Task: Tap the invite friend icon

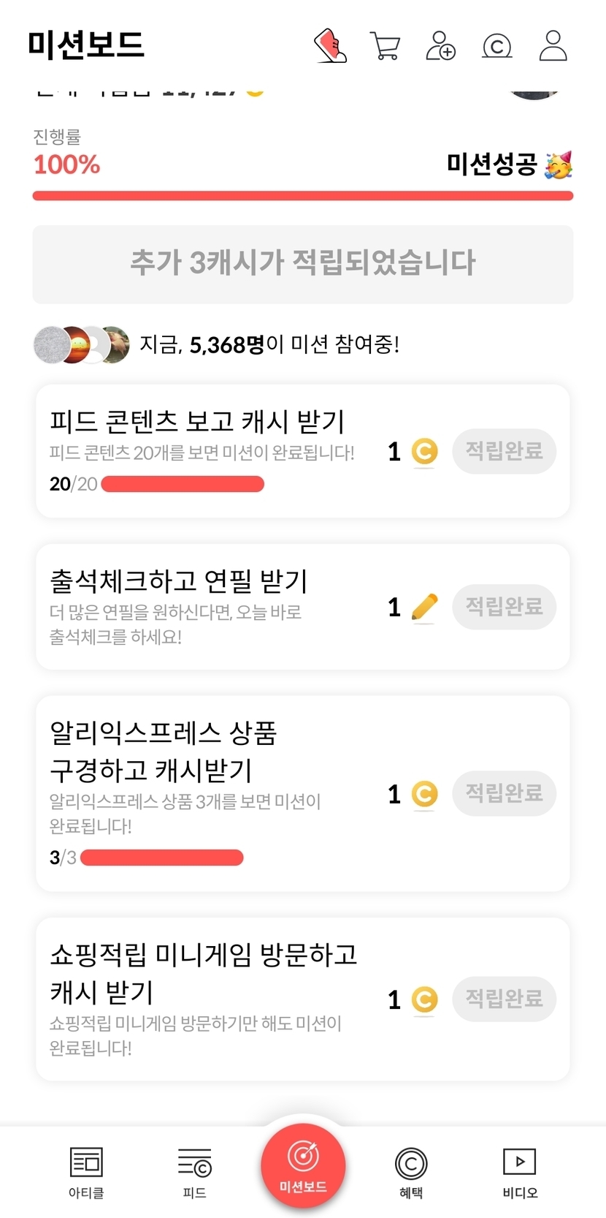Action: [440, 45]
